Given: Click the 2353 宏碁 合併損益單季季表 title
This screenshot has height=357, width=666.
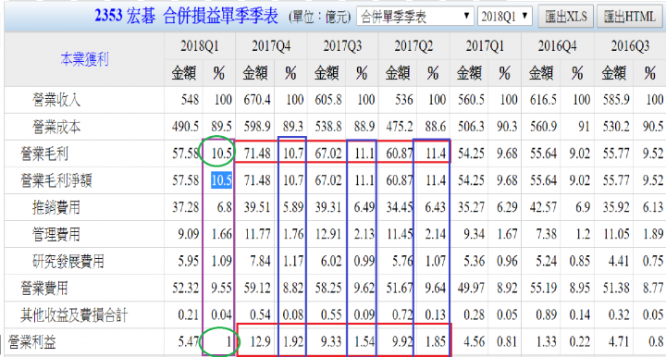Looking at the screenshot, I should 187,16.
